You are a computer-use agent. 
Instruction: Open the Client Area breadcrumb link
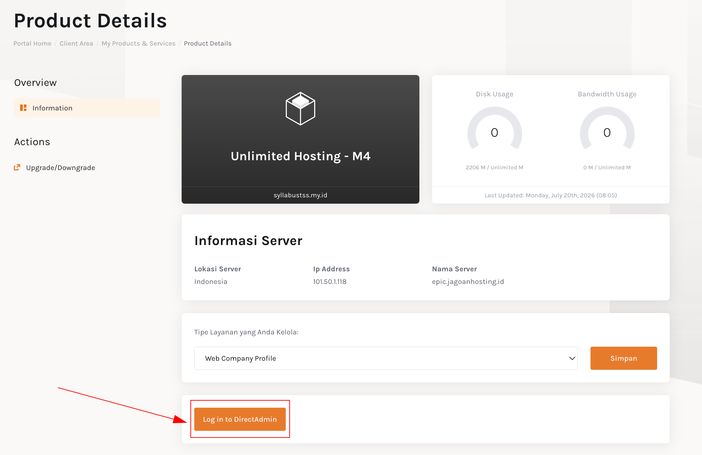tap(76, 43)
